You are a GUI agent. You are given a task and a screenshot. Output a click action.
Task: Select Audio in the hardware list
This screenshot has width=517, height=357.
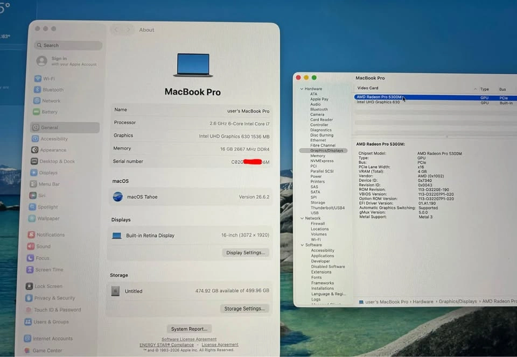click(315, 104)
